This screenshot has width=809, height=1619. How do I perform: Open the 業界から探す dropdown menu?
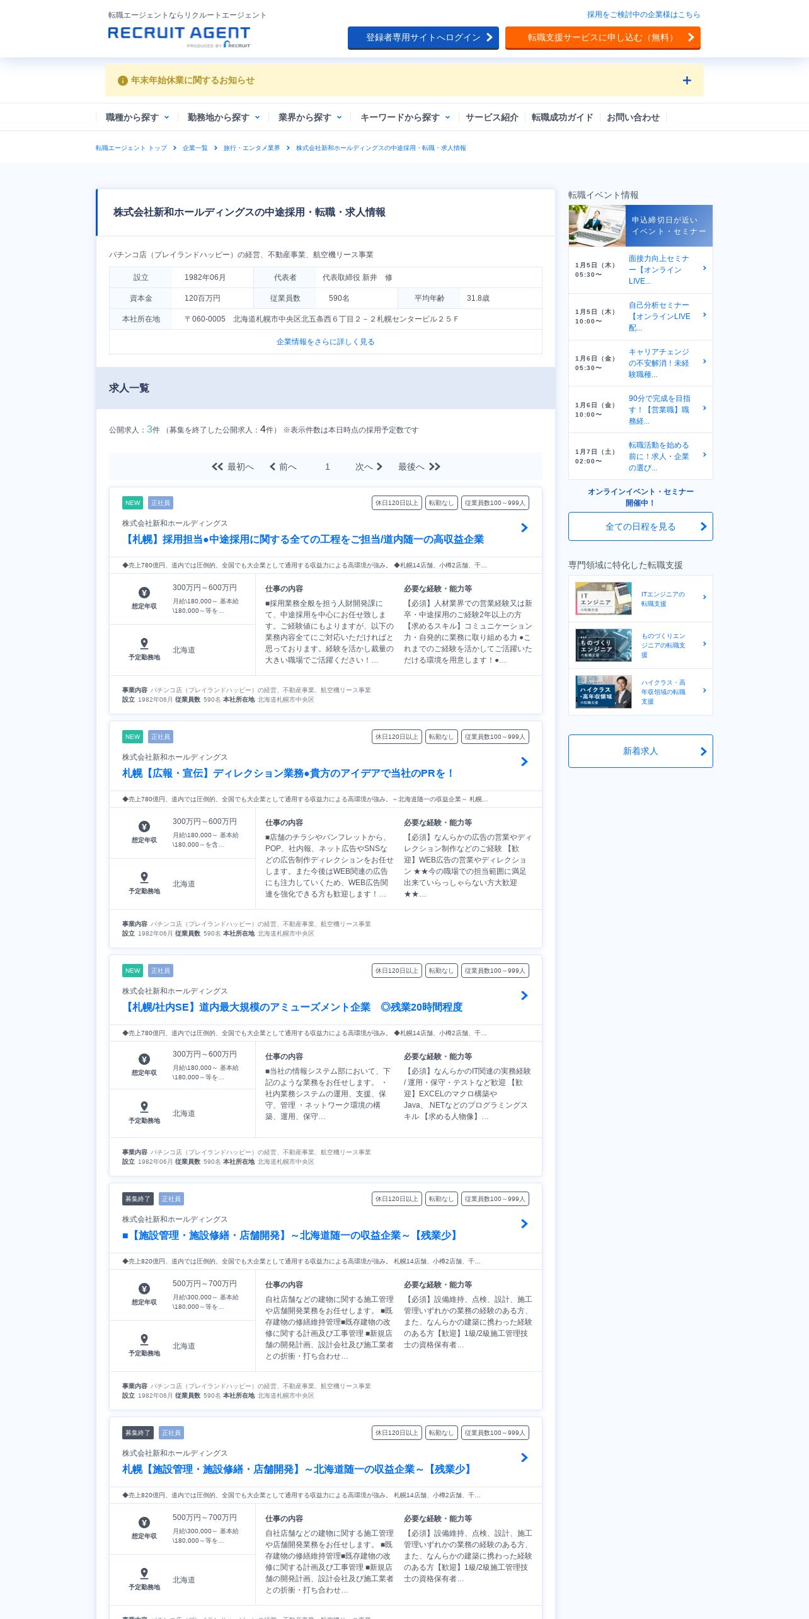(x=309, y=117)
